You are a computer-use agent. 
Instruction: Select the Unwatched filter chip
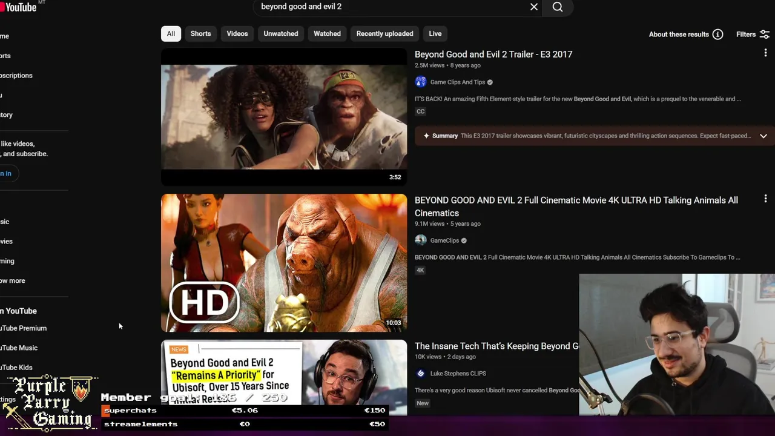(x=281, y=34)
